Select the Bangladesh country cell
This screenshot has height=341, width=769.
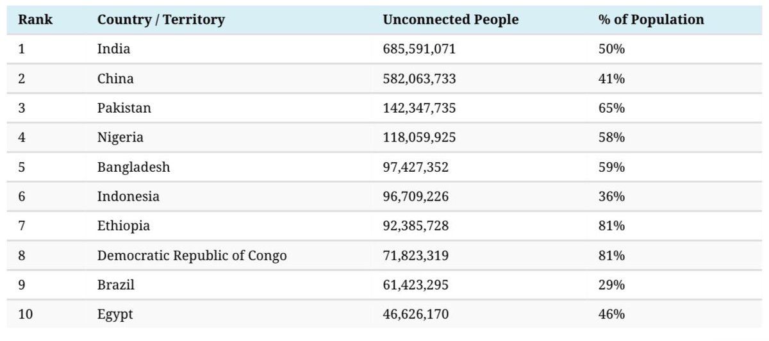coord(134,167)
